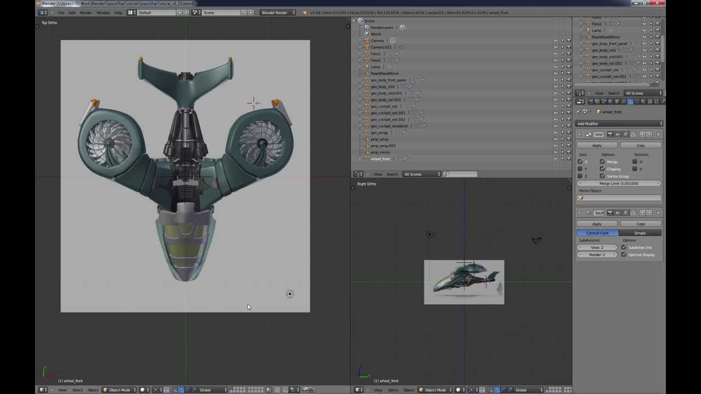Open the Render menu
The width and height of the screenshot is (701, 394).
click(85, 13)
